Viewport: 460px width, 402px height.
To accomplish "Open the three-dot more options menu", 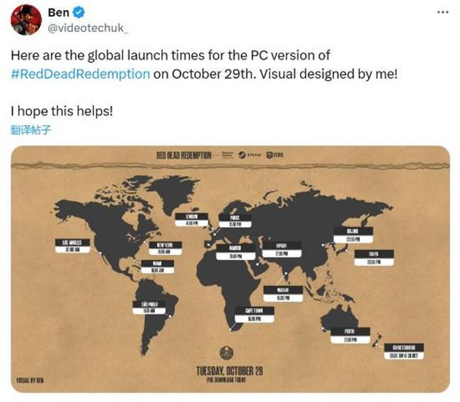I will 443,13.
